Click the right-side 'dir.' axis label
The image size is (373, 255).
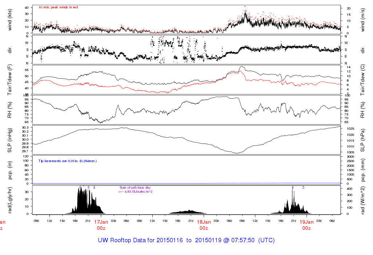tap(362, 50)
